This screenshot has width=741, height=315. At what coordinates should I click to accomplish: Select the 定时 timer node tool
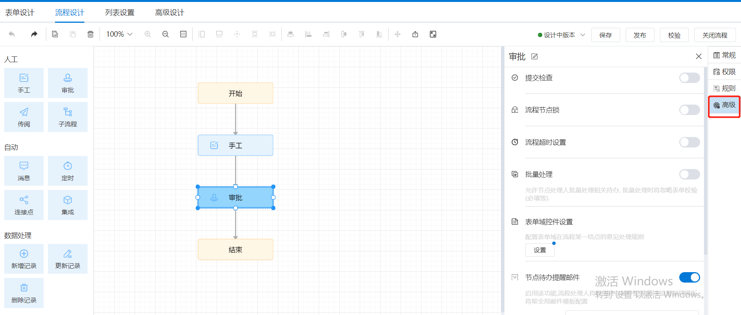click(x=68, y=171)
